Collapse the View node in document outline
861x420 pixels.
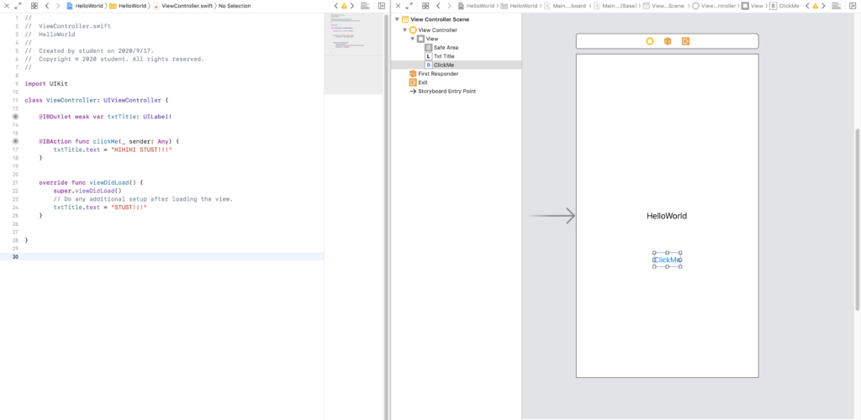413,39
